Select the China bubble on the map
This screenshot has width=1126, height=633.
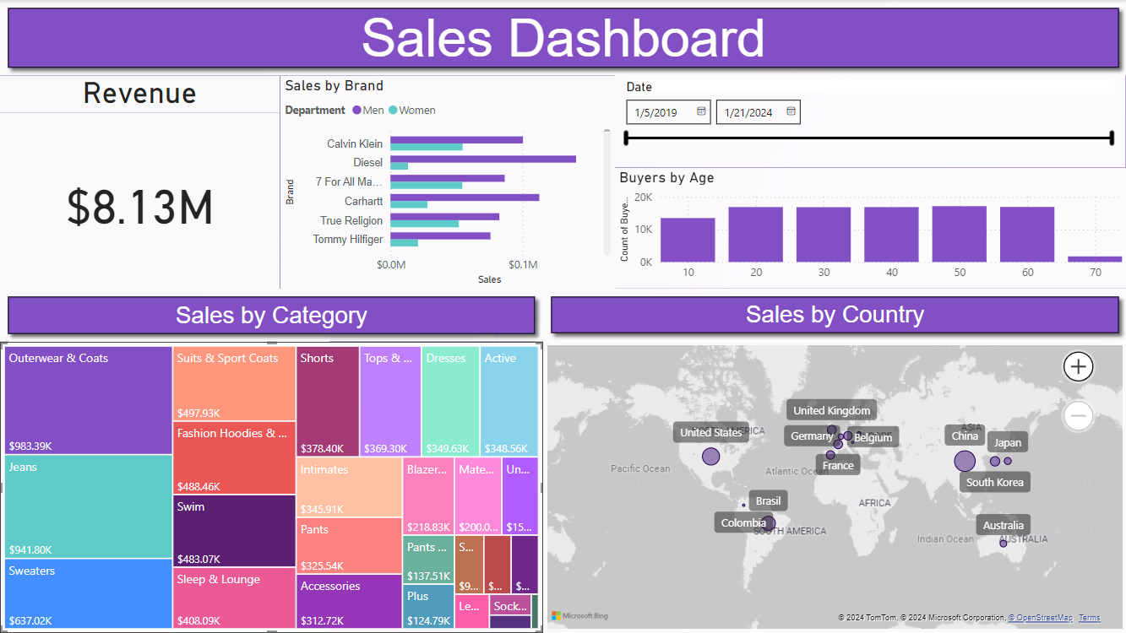pyautogui.click(x=964, y=461)
